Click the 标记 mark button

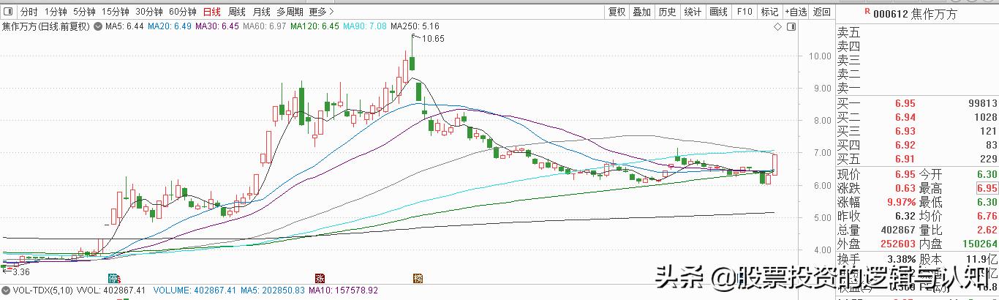pos(769,12)
